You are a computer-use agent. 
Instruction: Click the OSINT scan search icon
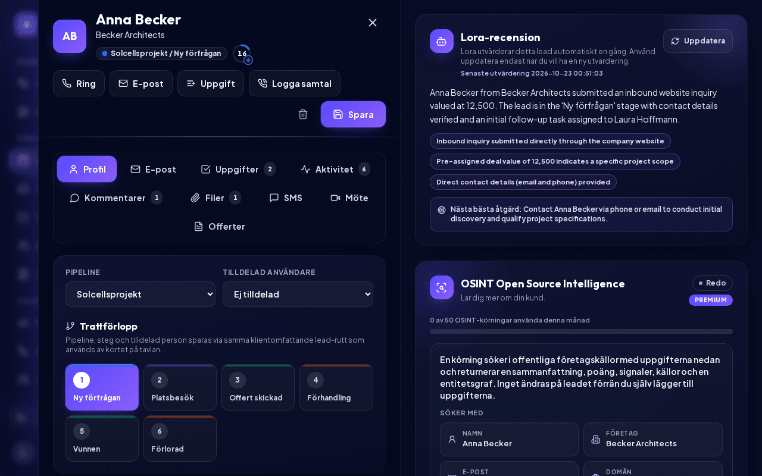pyautogui.click(x=442, y=287)
